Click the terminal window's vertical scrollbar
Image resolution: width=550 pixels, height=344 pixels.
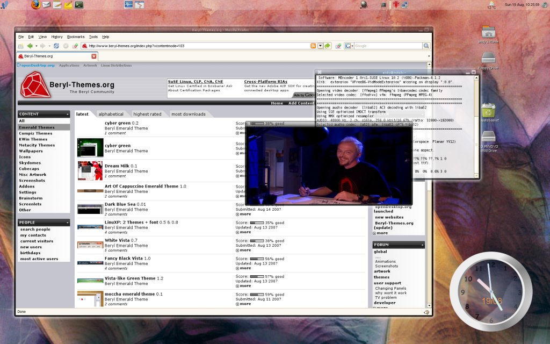[476, 126]
